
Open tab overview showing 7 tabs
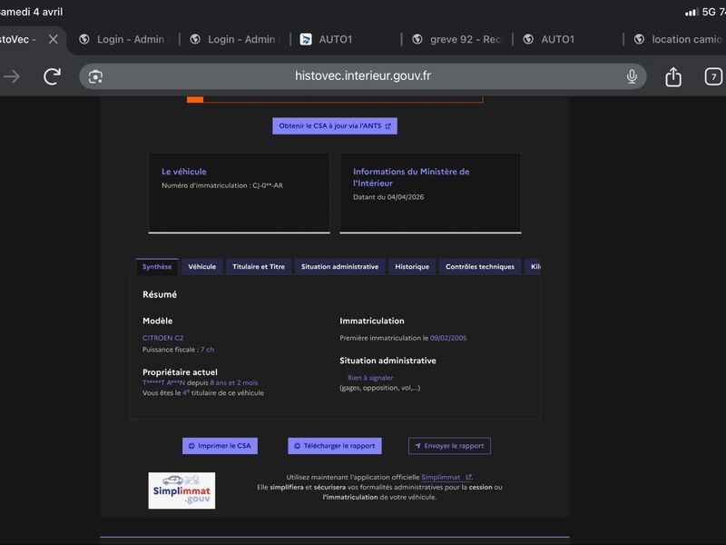click(712, 76)
